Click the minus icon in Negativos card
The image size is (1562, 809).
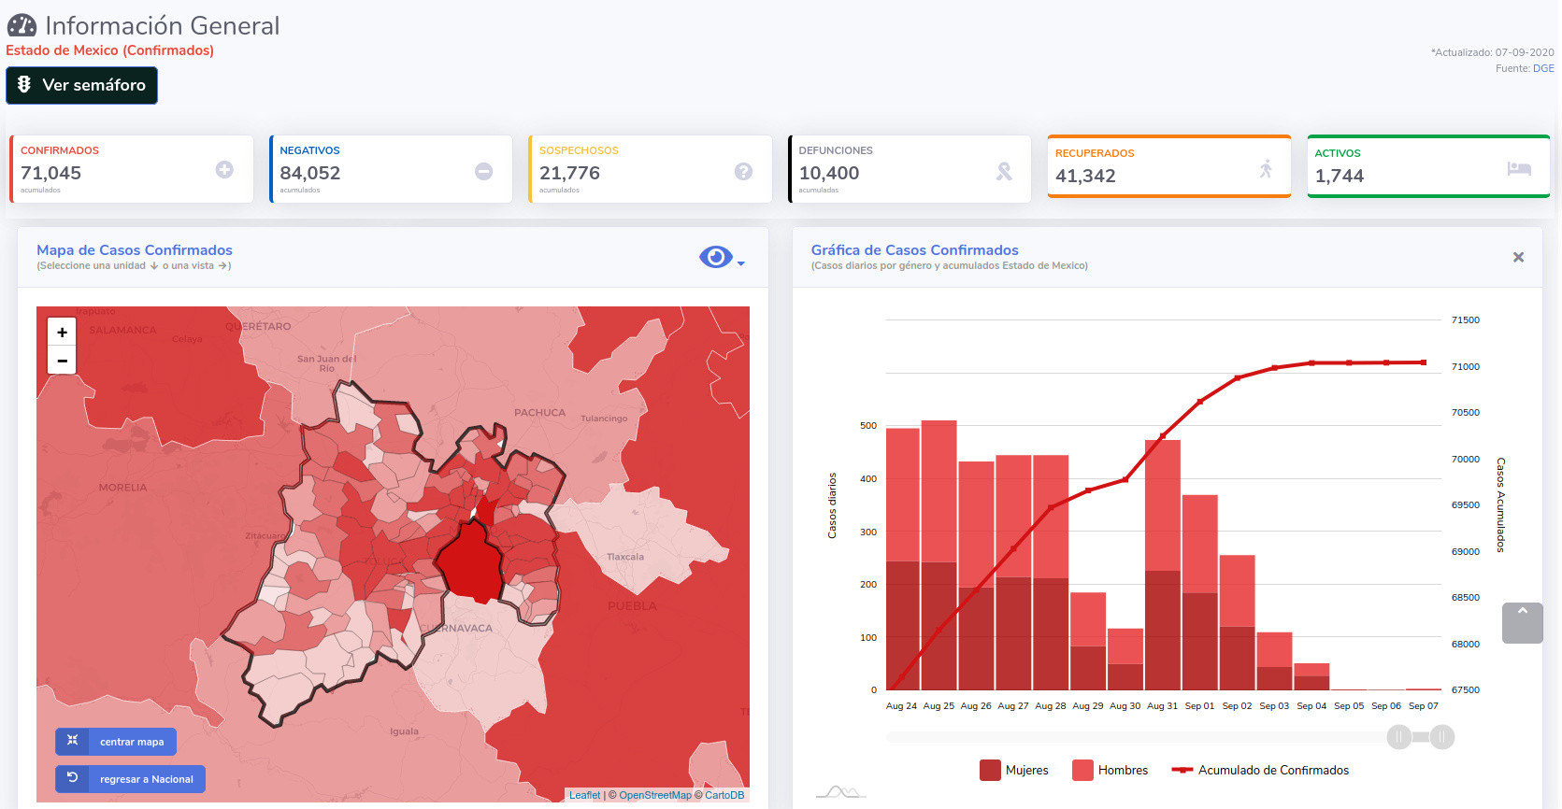tap(483, 171)
